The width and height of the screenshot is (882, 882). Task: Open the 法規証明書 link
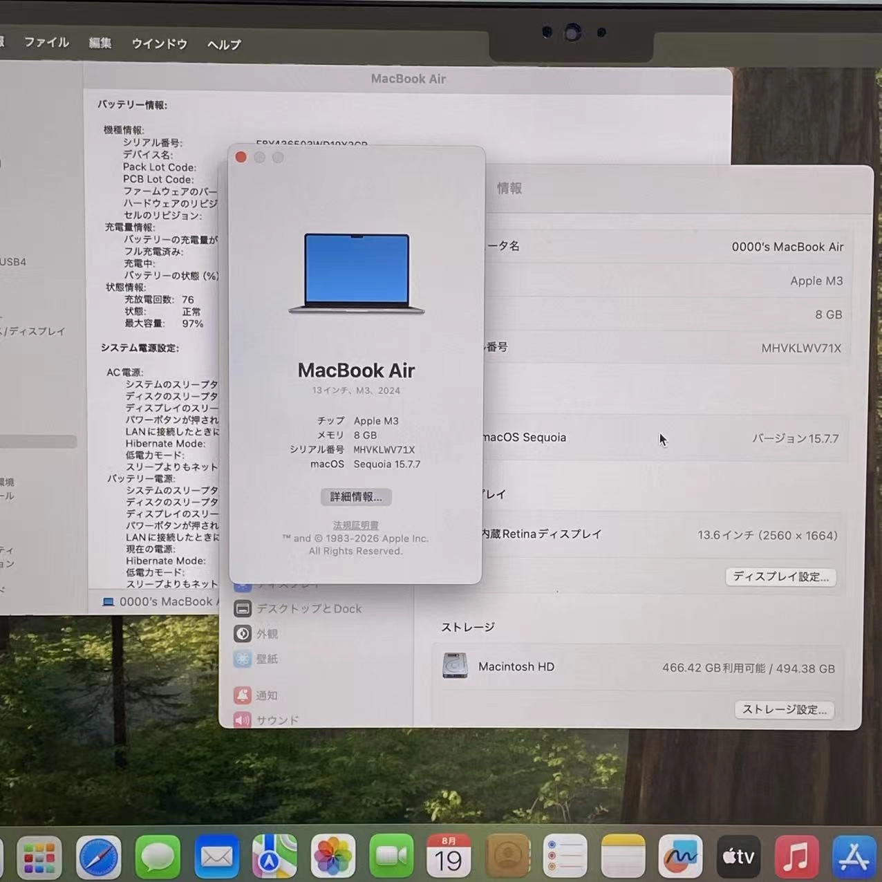355,525
